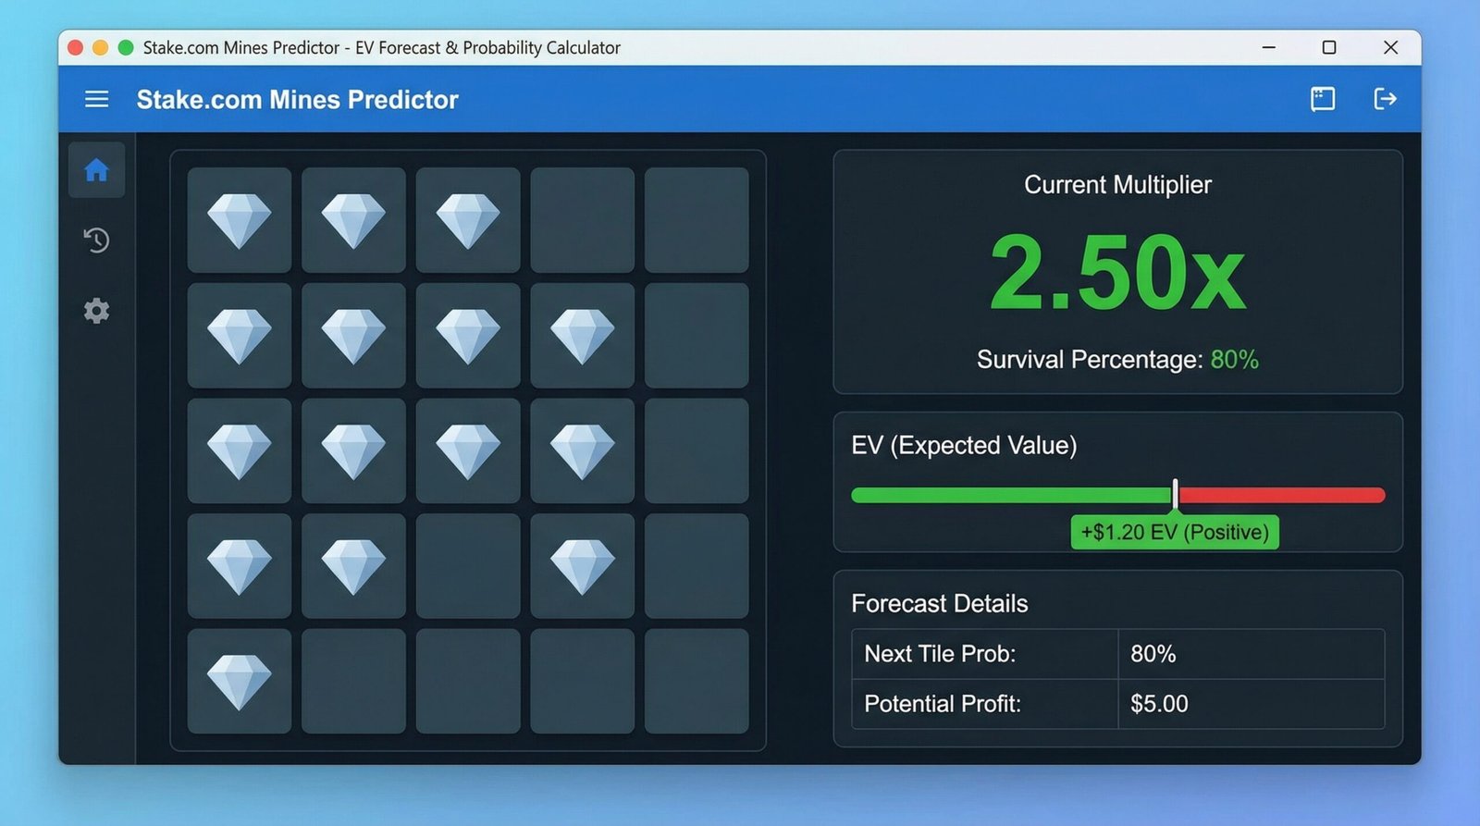Maximize the window with the square button
1480x826 pixels.
[1329, 47]
